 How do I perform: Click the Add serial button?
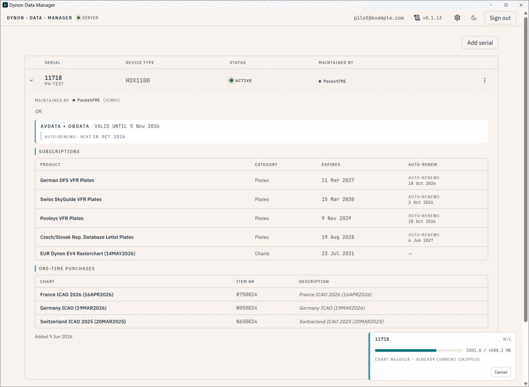pos(480,43)
